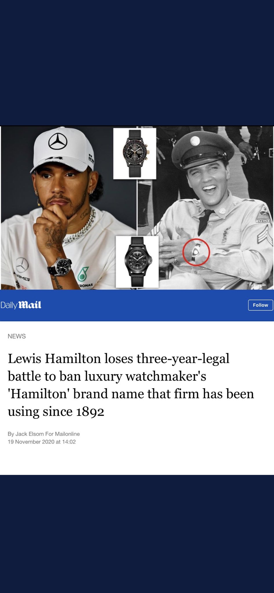Click the Jack Elsom author byline
The width and height of the screenshot is (274, 593).
(44, 434)
